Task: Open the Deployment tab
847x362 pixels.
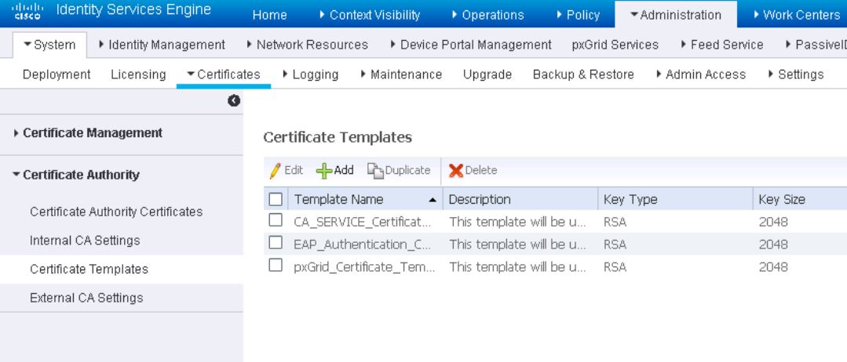Action: click(x=57, y=74)
